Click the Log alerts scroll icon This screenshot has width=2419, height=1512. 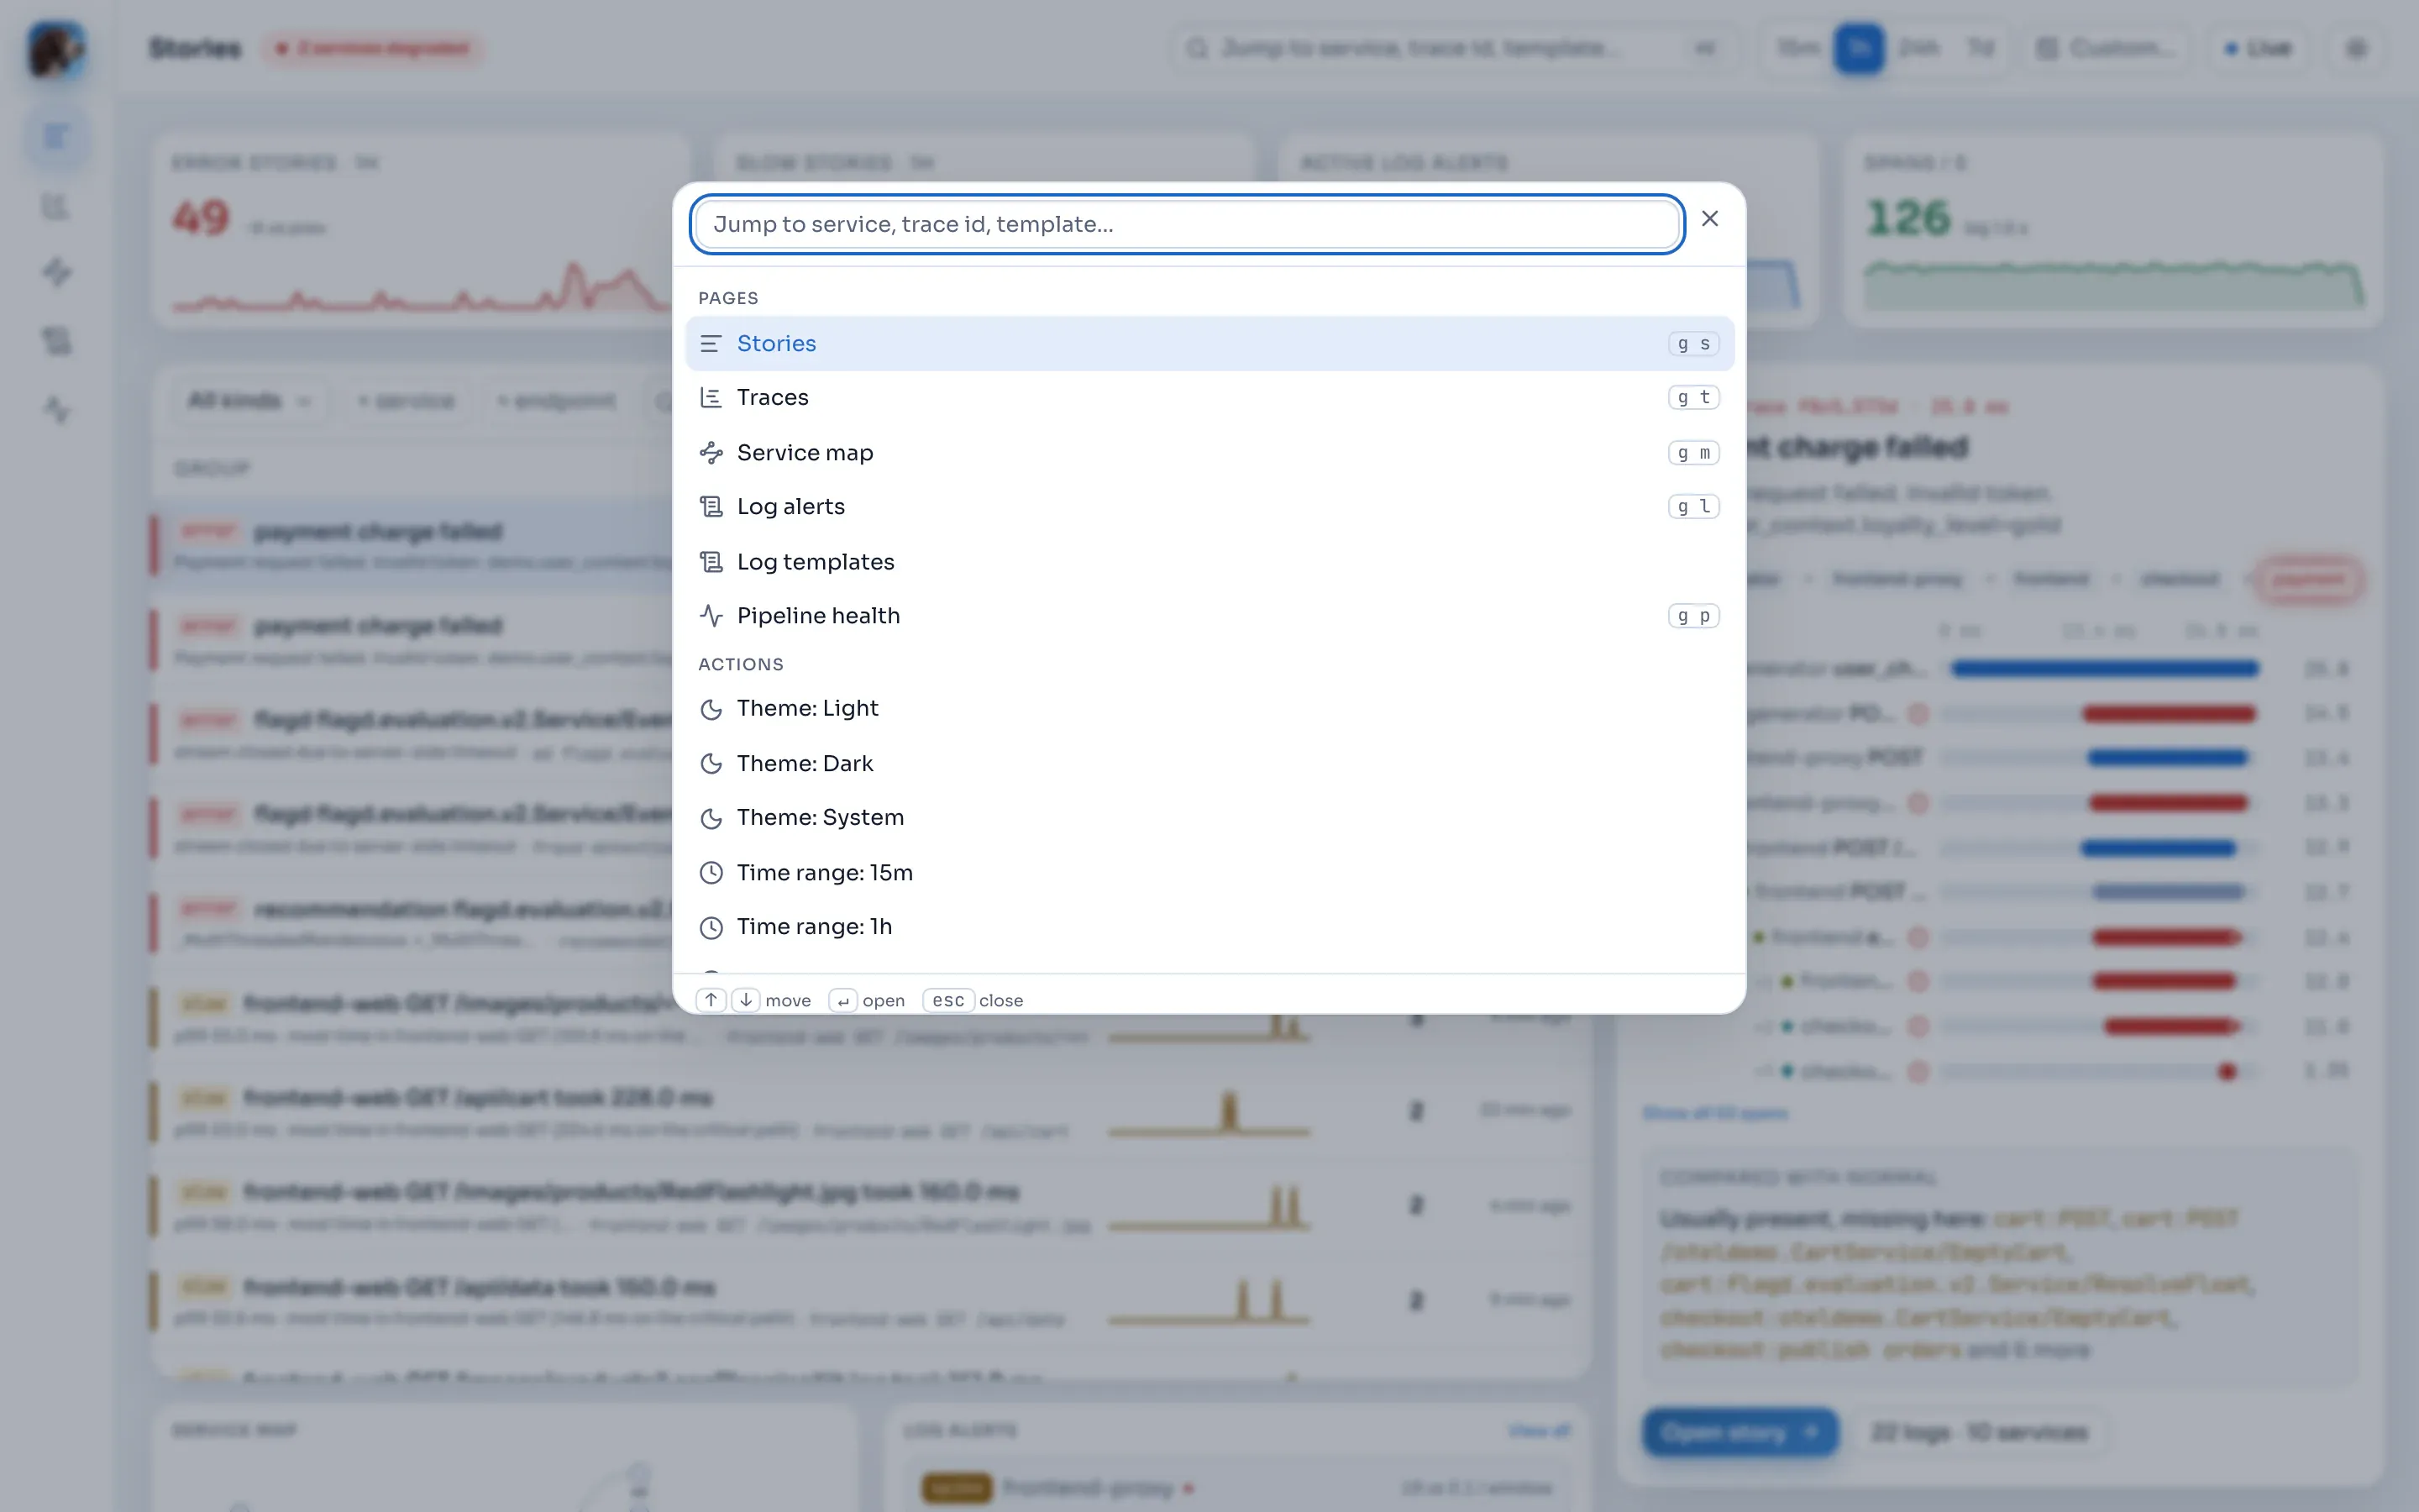tap(711, 507)
